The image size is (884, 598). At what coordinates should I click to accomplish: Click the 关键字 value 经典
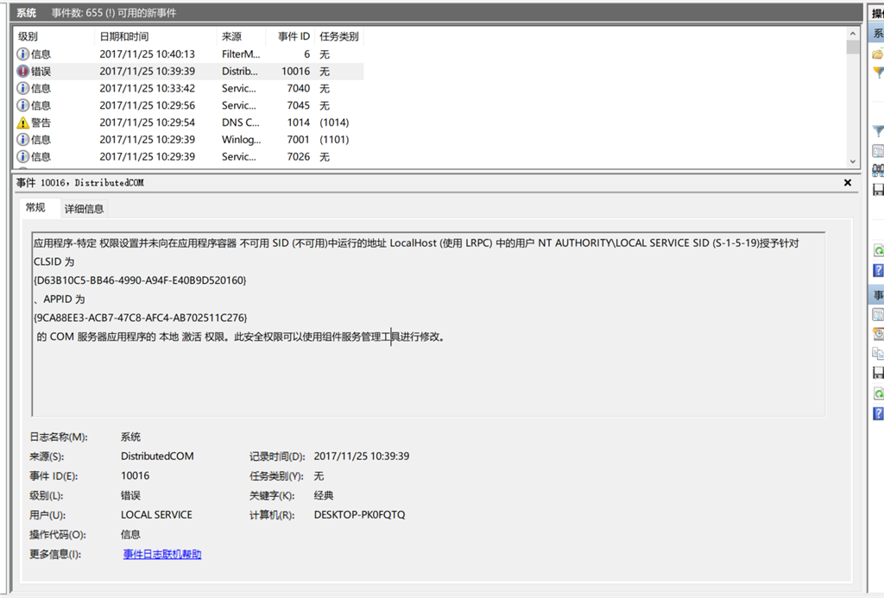click(x=324, y=495)
